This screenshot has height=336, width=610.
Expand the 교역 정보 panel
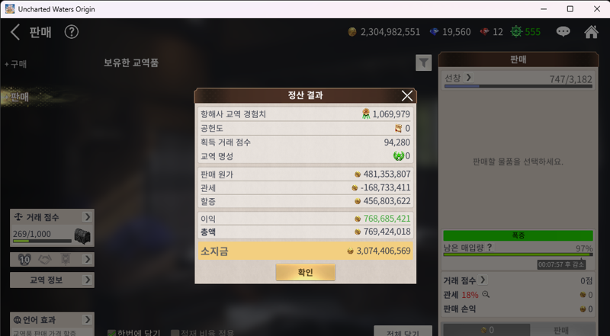pos(87,280)
